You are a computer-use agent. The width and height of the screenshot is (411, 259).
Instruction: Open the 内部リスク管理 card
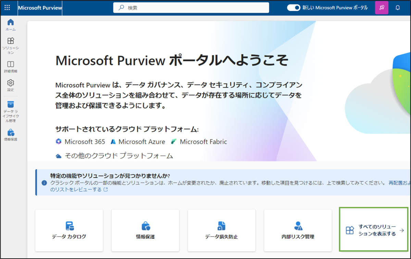(x=298, y=230)
